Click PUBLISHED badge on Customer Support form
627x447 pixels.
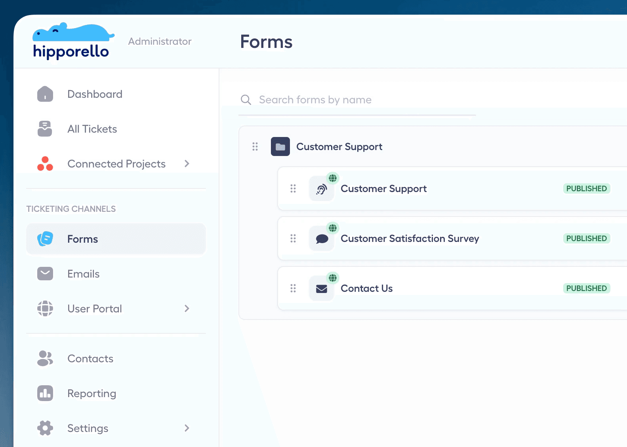pyautogui.click(x=587, y=188)
